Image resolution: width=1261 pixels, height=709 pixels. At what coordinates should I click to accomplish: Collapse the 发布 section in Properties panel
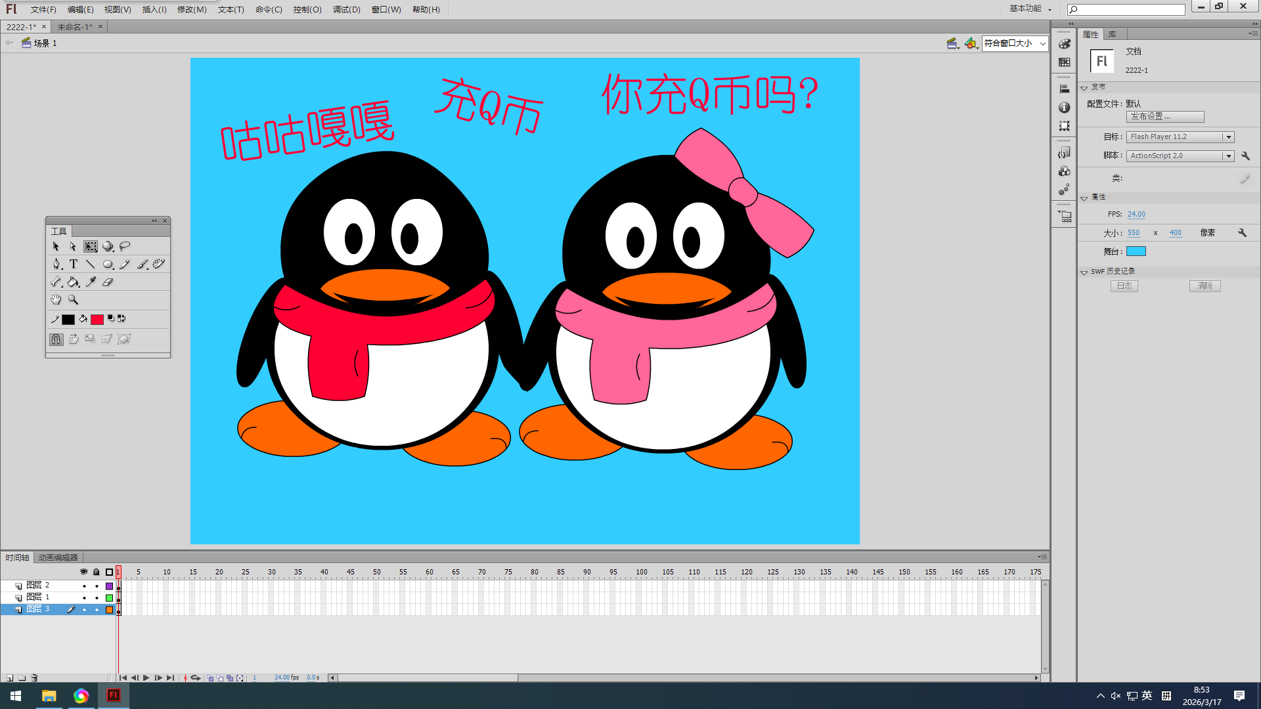[x=1084, y=87]
